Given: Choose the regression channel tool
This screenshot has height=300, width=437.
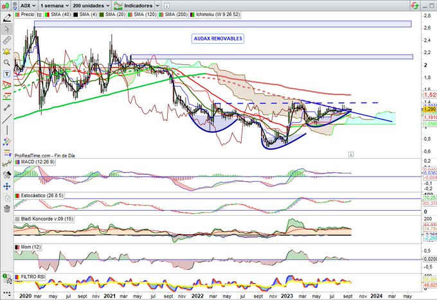Looking at the screenshot, I should [x=7, y=164].
